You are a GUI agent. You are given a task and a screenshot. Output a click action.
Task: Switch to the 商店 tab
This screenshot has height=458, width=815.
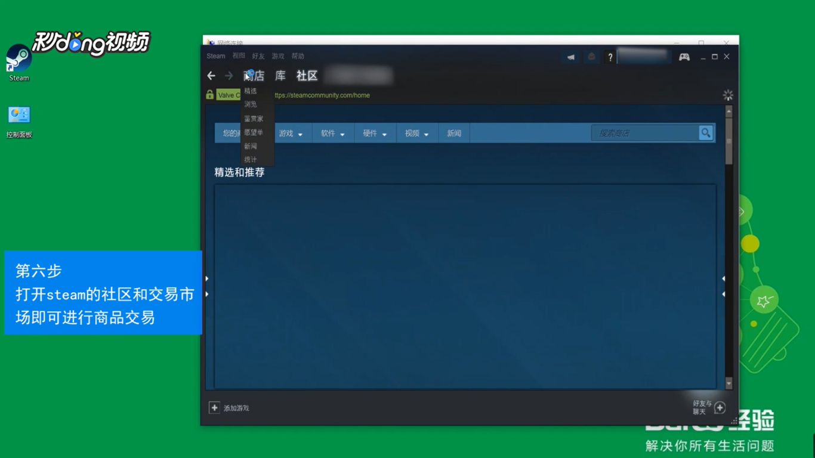coord(254,76)
